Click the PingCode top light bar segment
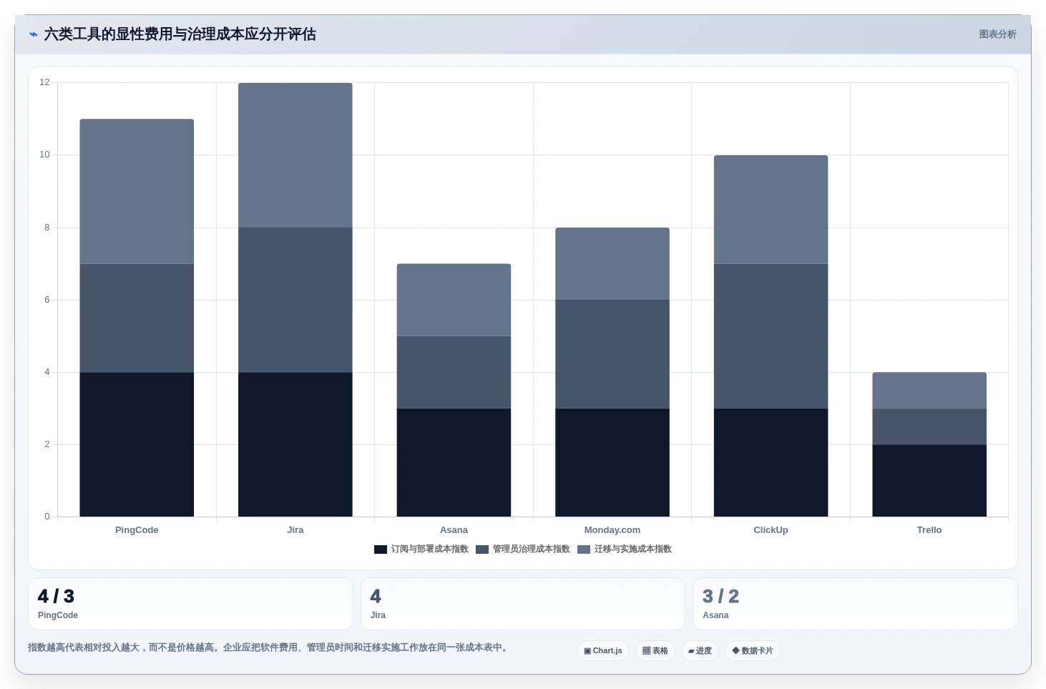The height and width of the screenshot is (689, 1046). [x=137, y=192]
